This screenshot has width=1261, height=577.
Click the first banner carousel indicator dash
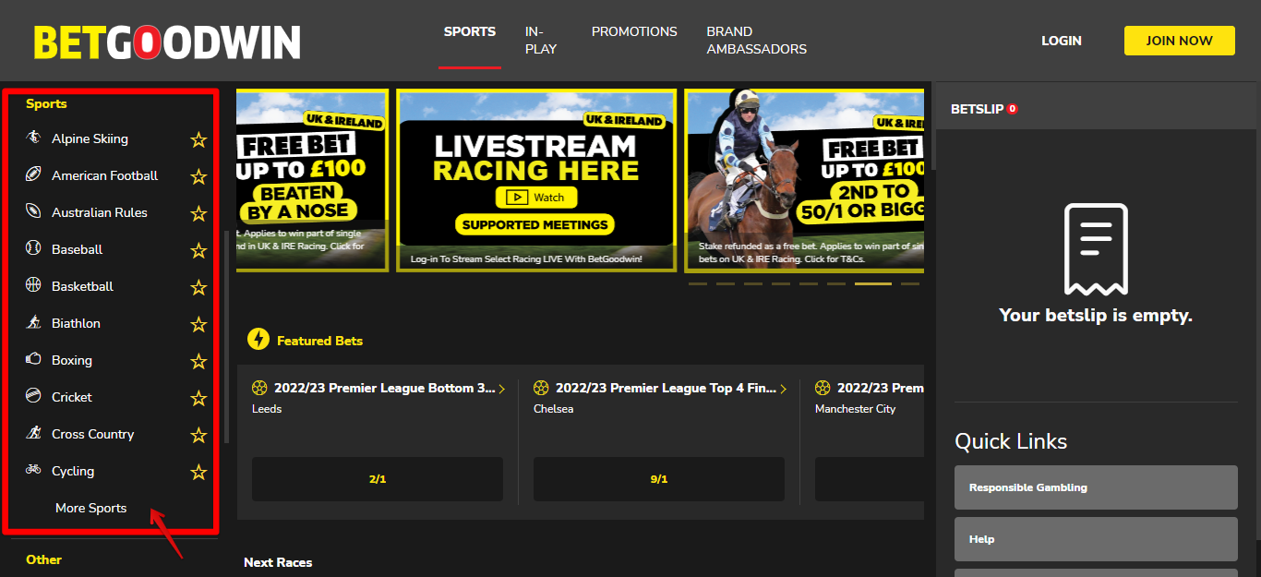[x=698, y=283]
